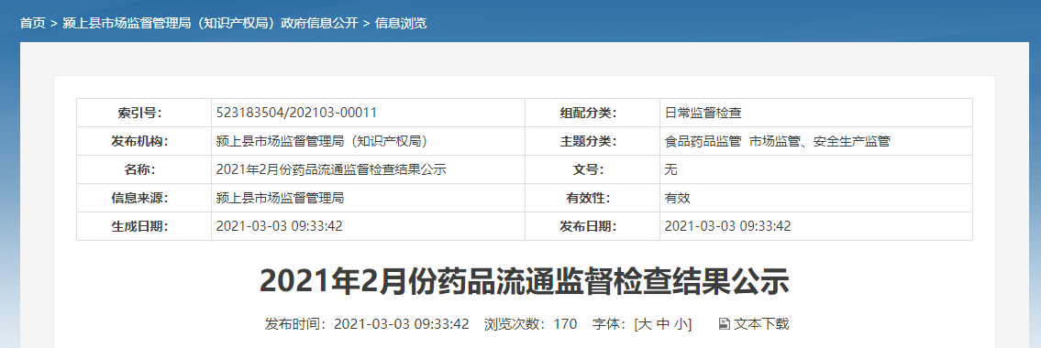Click the 浏览次数：170 view counter

530,324
